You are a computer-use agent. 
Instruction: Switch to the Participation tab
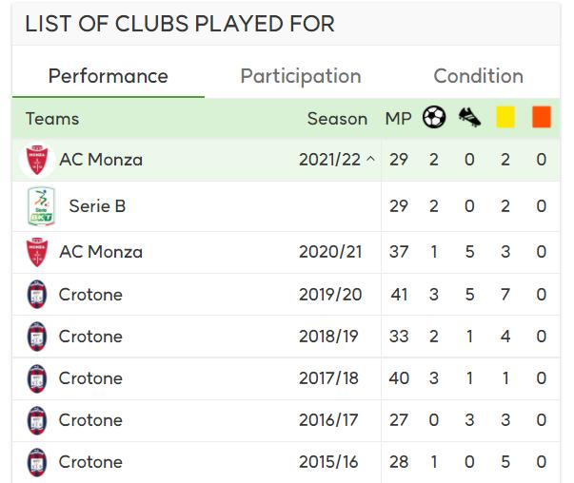pyautogui.click(x=301, y=76)
